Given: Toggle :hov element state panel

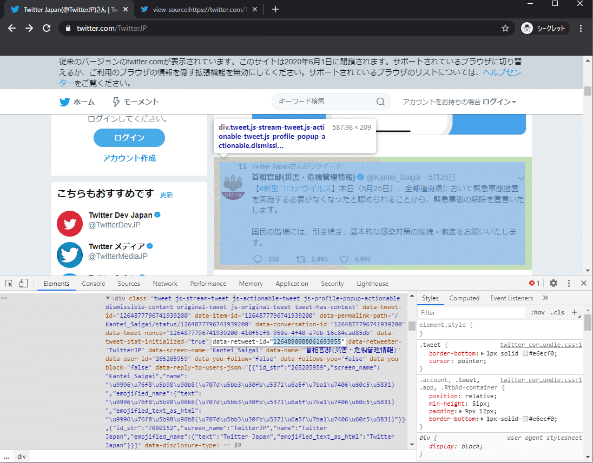Looking at the screenshot, I should 537,312.
